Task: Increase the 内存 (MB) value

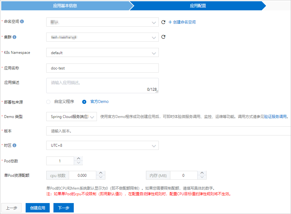Action: point(202,173)
